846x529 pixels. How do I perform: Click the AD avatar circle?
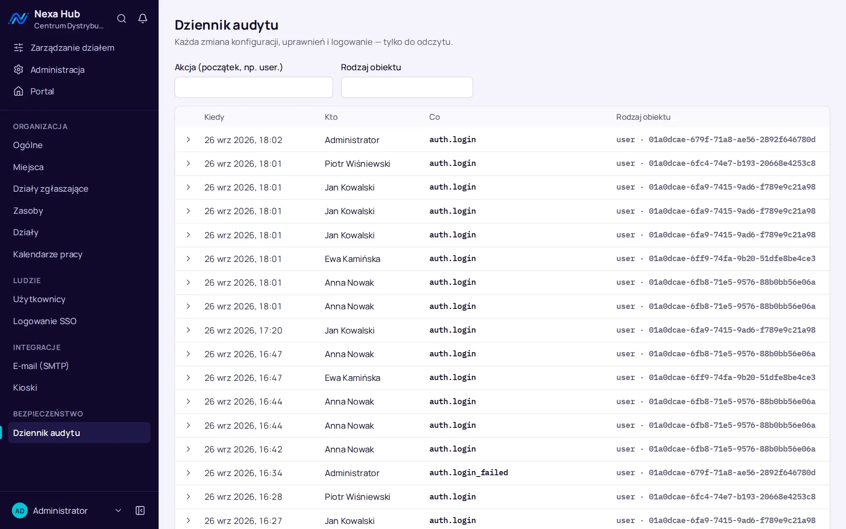tap(19, 510)
